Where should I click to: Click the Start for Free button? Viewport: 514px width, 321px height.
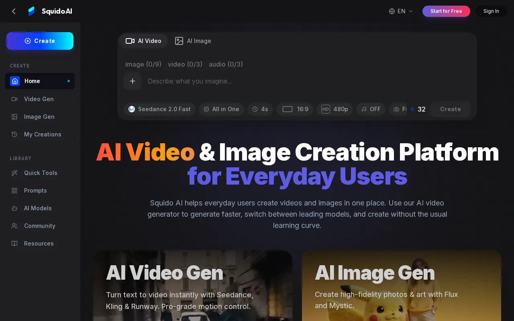446,11
